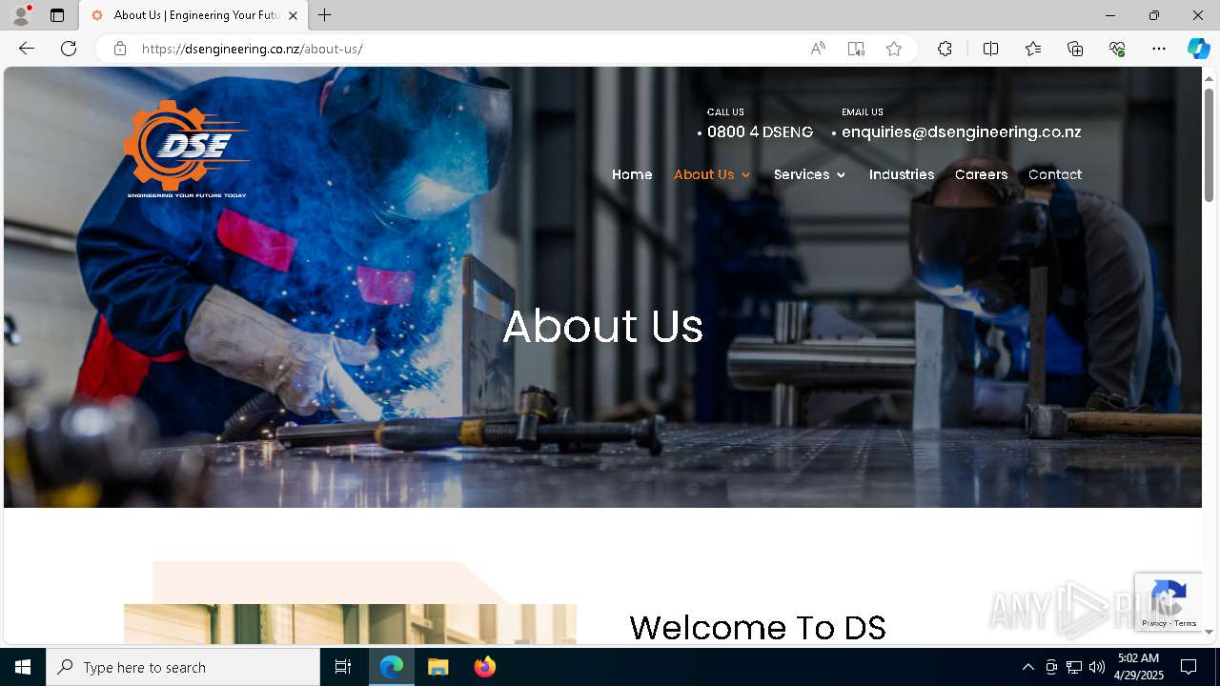Open a new tab
The height and width of the screenshot is (686, 1220).
[325, 15]
